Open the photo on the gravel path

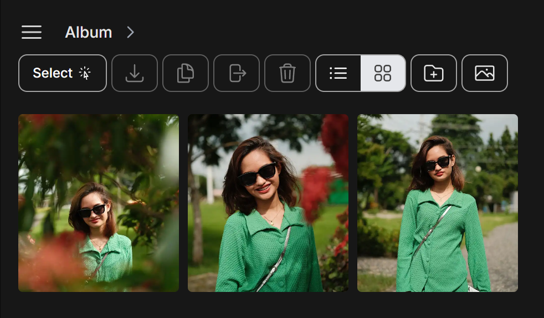[x=438, y=203]
